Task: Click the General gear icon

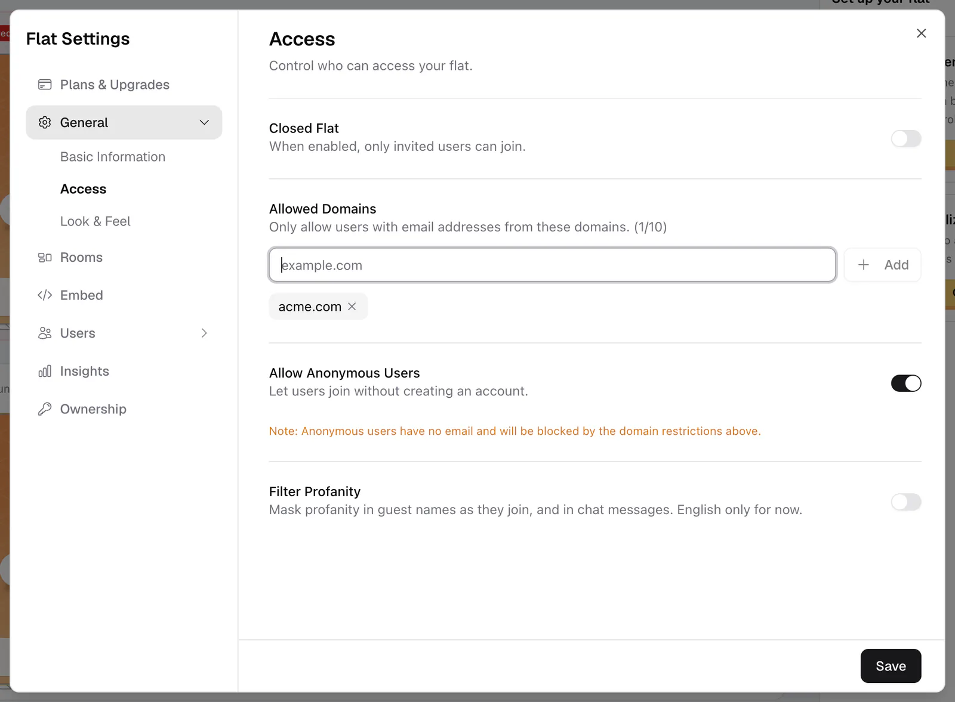Action: [x=45, y=122]
